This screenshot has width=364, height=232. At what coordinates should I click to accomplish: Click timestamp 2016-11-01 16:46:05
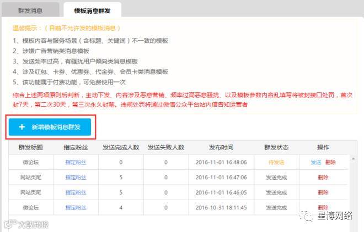click(x=221, y=192)
